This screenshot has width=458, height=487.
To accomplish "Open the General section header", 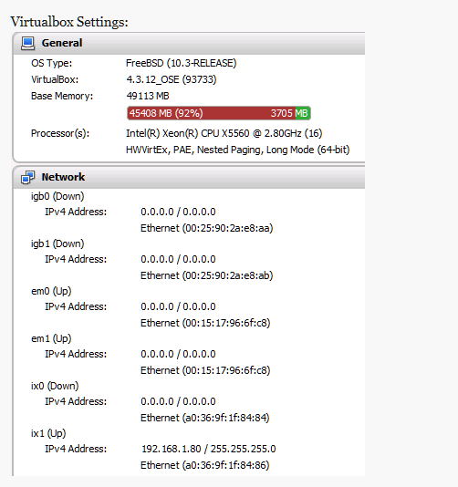I will click(x=189, y=43).
